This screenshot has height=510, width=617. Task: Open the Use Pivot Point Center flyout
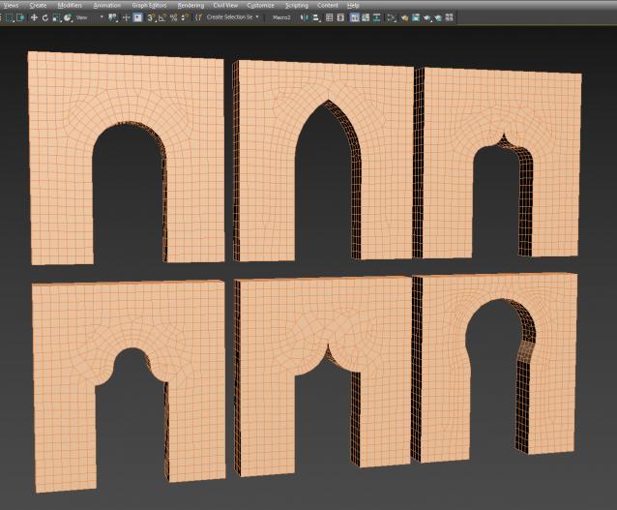click(x=113, y=17)
